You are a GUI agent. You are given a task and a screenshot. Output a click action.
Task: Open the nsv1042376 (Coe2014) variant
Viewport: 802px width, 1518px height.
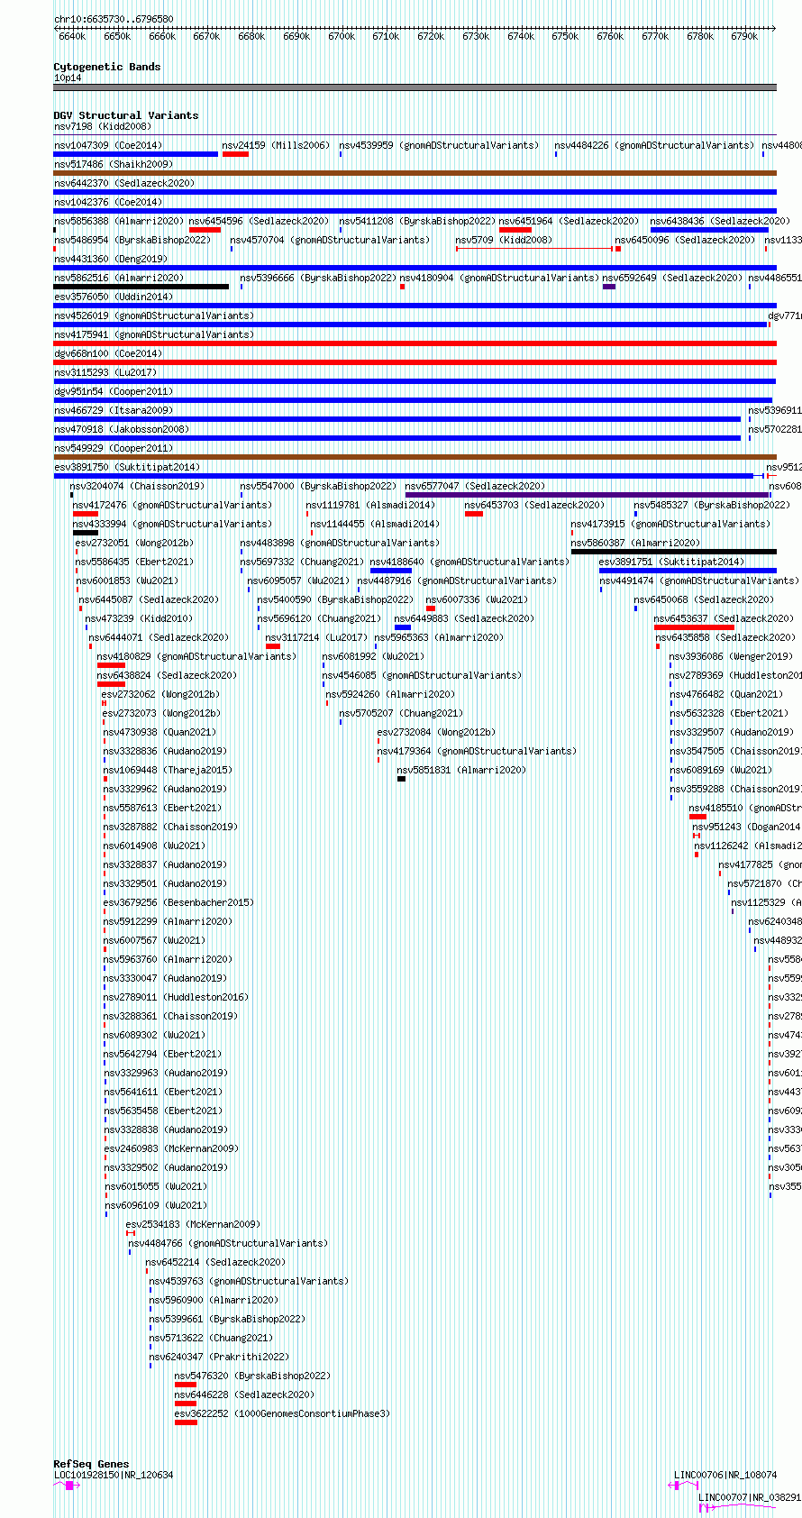(108, 202)
